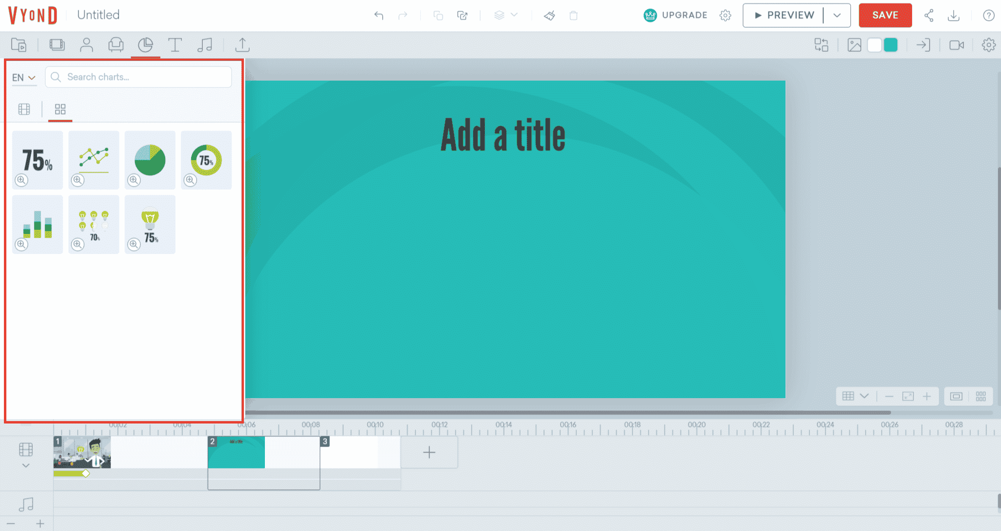Switch to the video templates tab in charts panel

pos(24,109)
